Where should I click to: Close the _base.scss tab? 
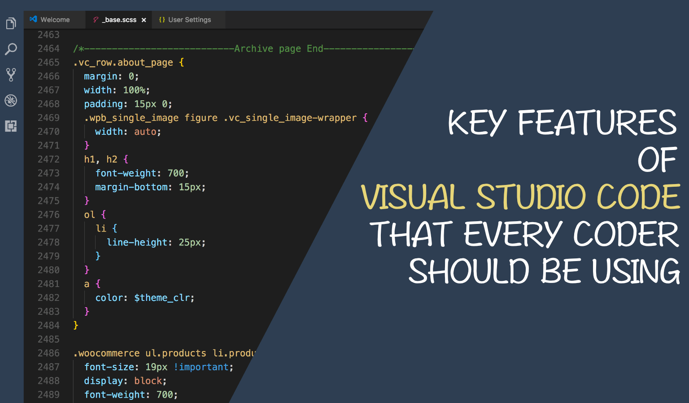pos(144,20)
